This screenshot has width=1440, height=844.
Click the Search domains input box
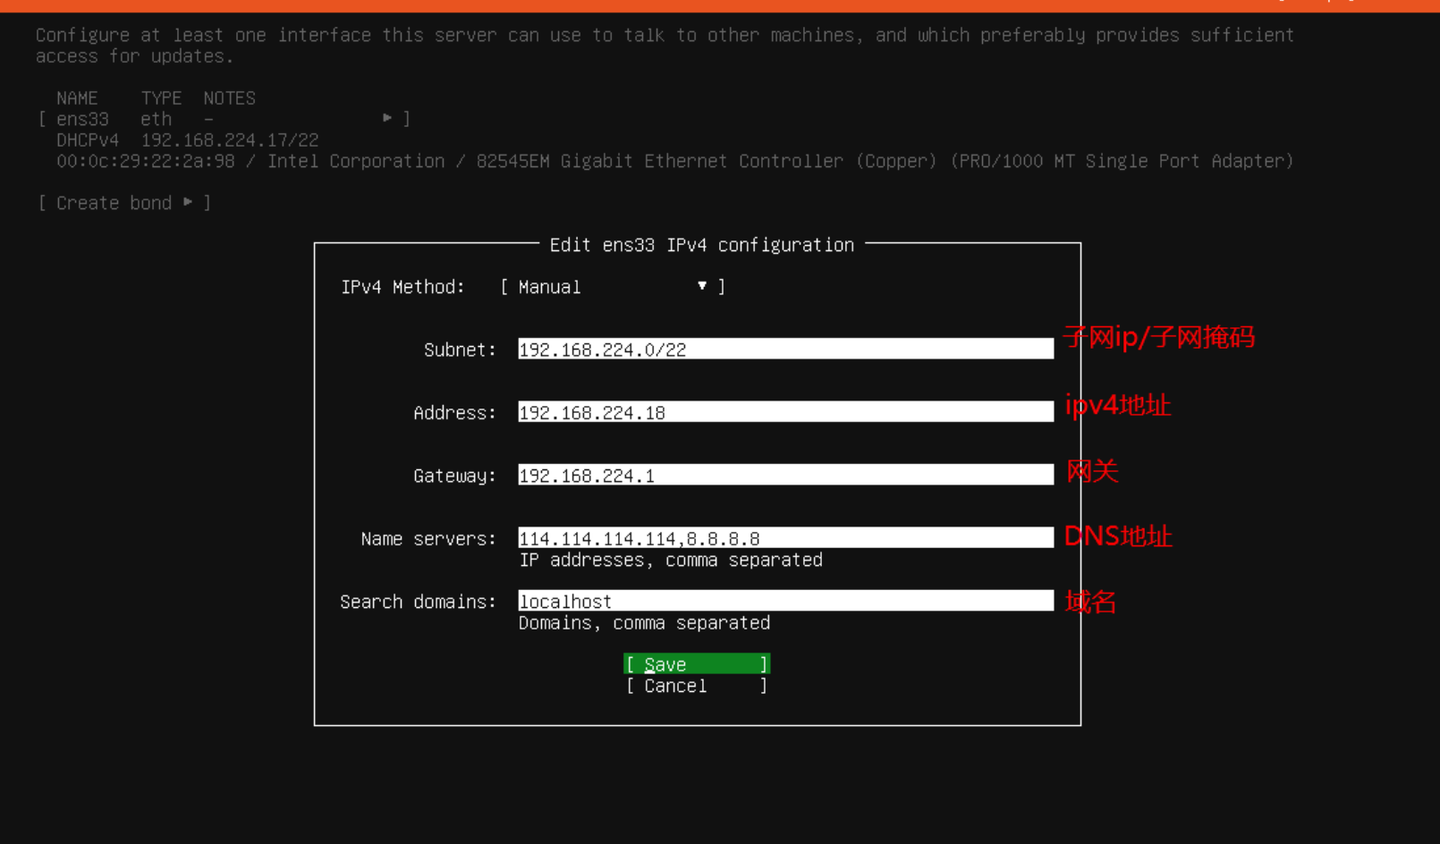(785, 602)
